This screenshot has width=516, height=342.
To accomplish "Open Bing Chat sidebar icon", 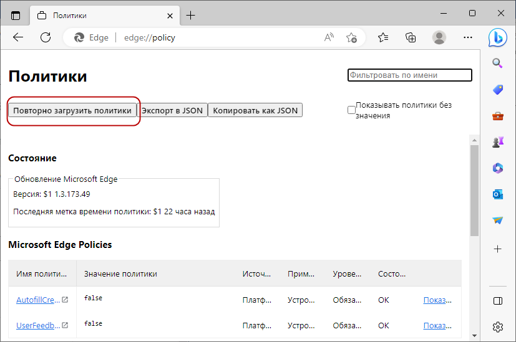I will 497,38.
